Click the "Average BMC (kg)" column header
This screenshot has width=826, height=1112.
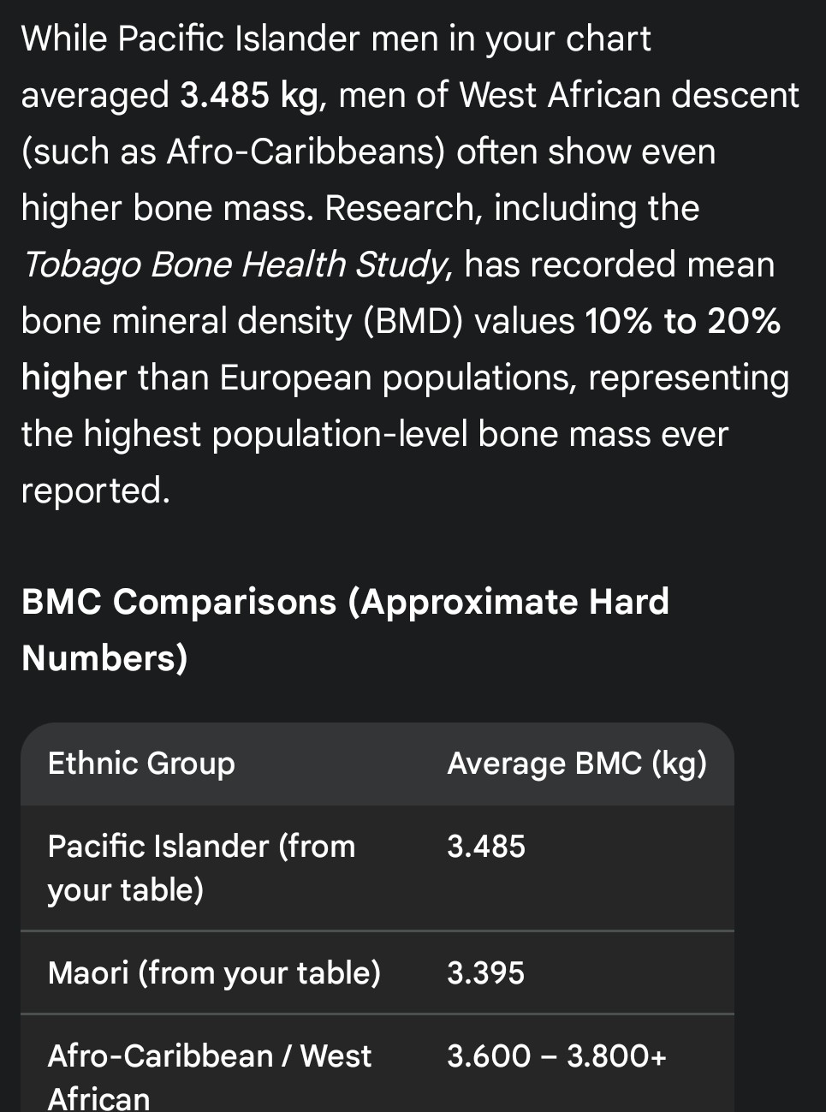click(576, 764)
